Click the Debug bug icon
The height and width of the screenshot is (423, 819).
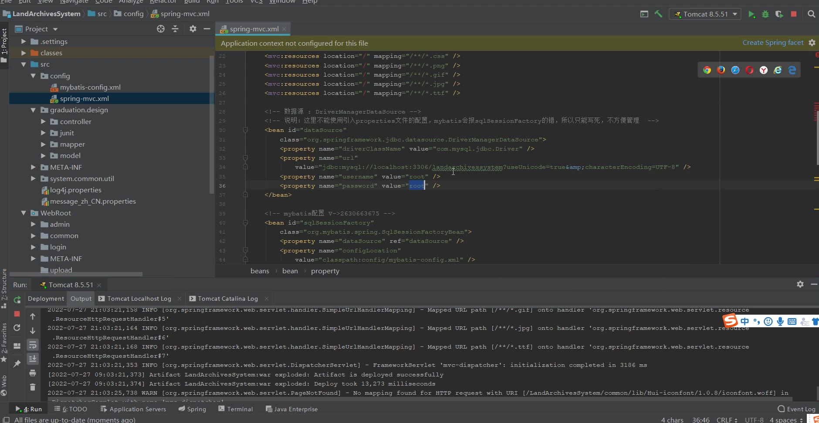(x=765, y=14)
